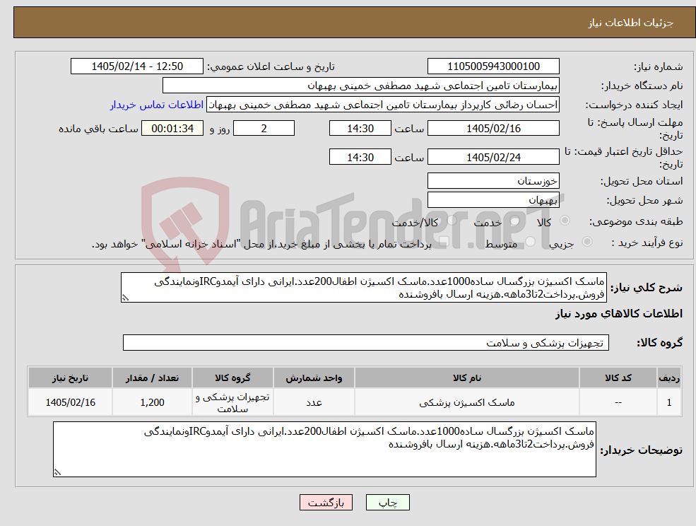This screenshot has height=526, width=696.
Task: Click the ماسک اکسیژن پزشکی item cell
Action: [x=466, y=402]
